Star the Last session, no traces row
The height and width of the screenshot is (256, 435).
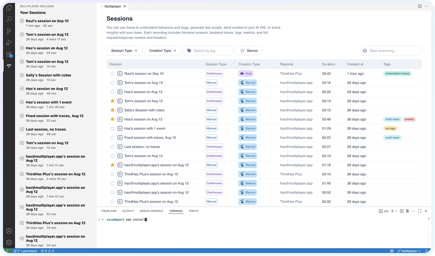tap(112, 146)
